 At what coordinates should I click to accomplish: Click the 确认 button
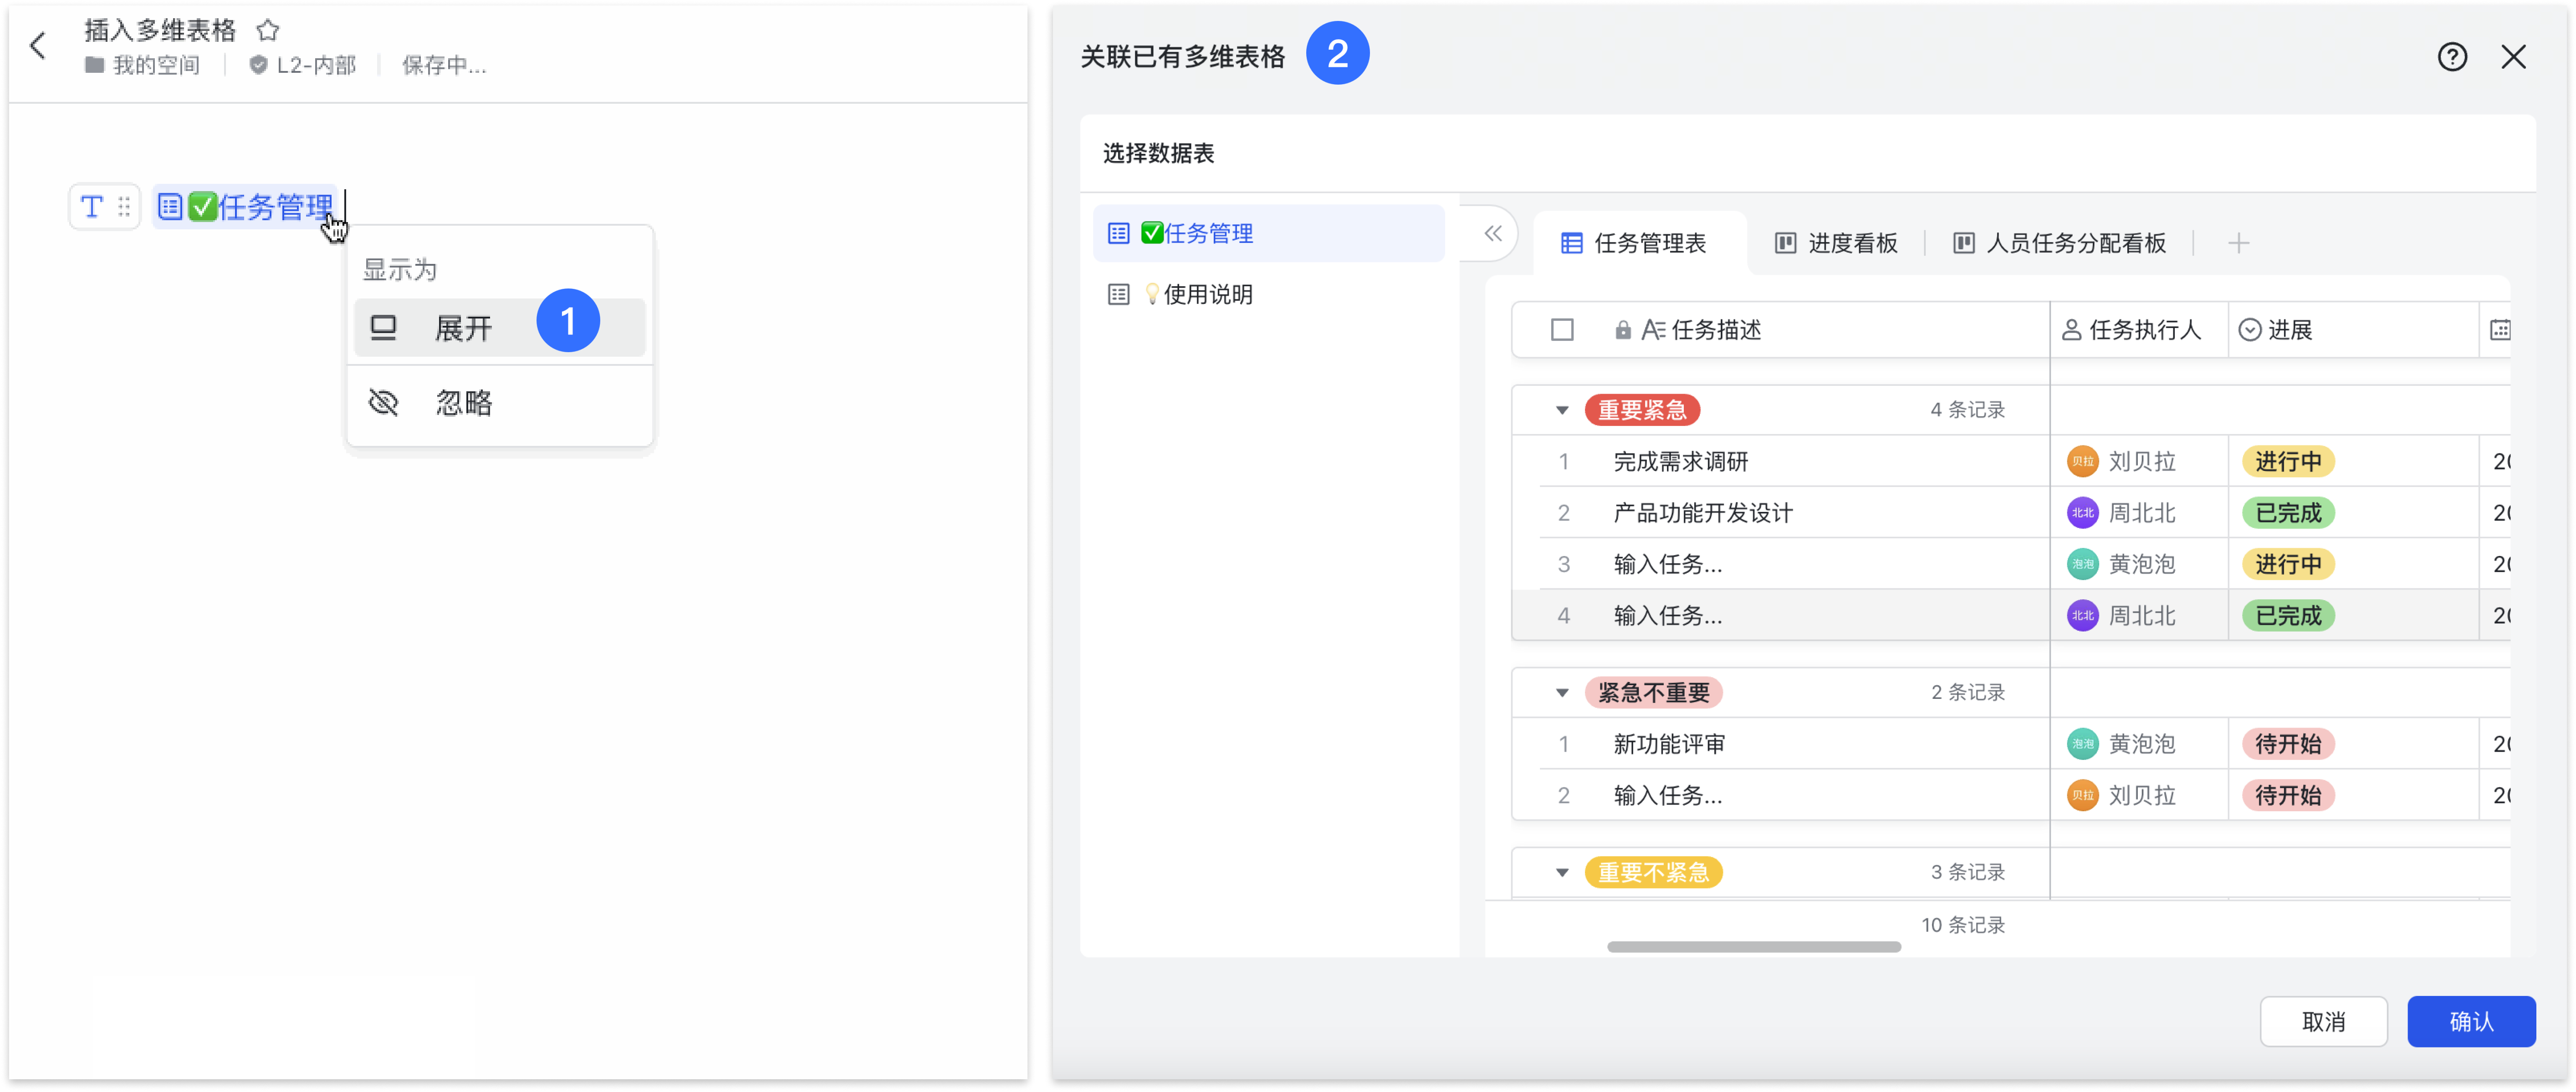2471,1021
